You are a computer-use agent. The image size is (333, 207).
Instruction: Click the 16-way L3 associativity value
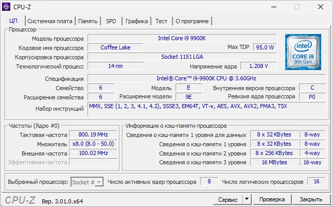coord(312,162)
